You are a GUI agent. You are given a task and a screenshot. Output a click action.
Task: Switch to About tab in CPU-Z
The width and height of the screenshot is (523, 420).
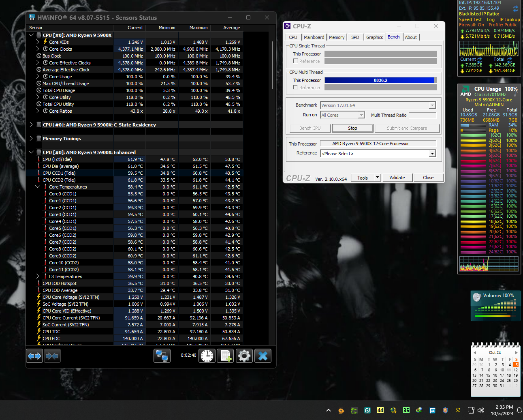pyautogui.click(x=411, y=37)
